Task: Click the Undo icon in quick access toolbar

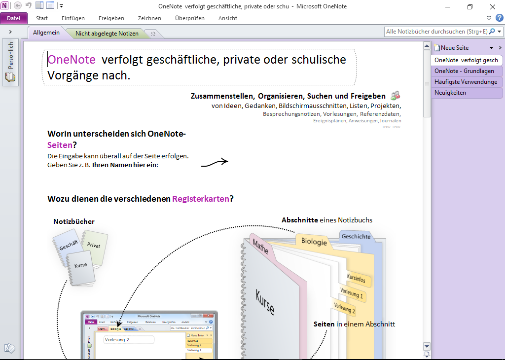Action: pos(28,6)
